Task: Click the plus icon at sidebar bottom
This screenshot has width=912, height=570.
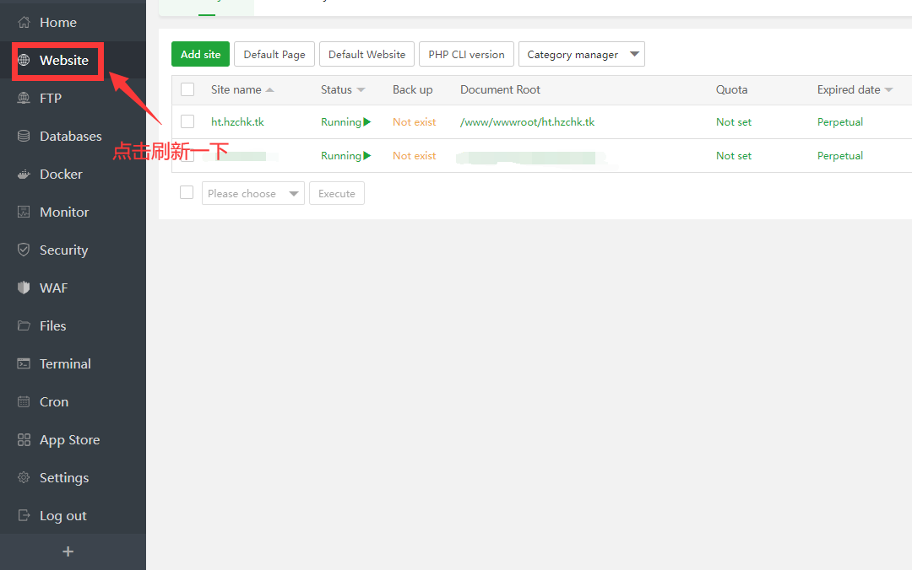Action: pyautogui.click(x=68, y=551)
